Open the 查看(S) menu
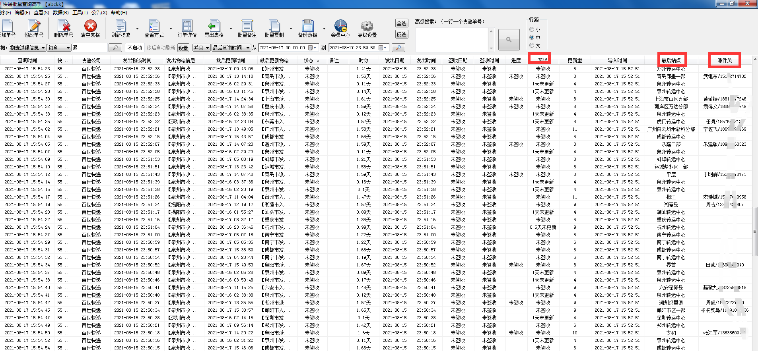This screenshot has width=758, height=351. pyautogui.click(x=41, y=13)
